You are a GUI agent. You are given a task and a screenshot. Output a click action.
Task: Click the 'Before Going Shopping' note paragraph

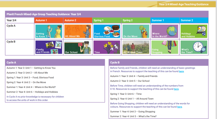150,105
